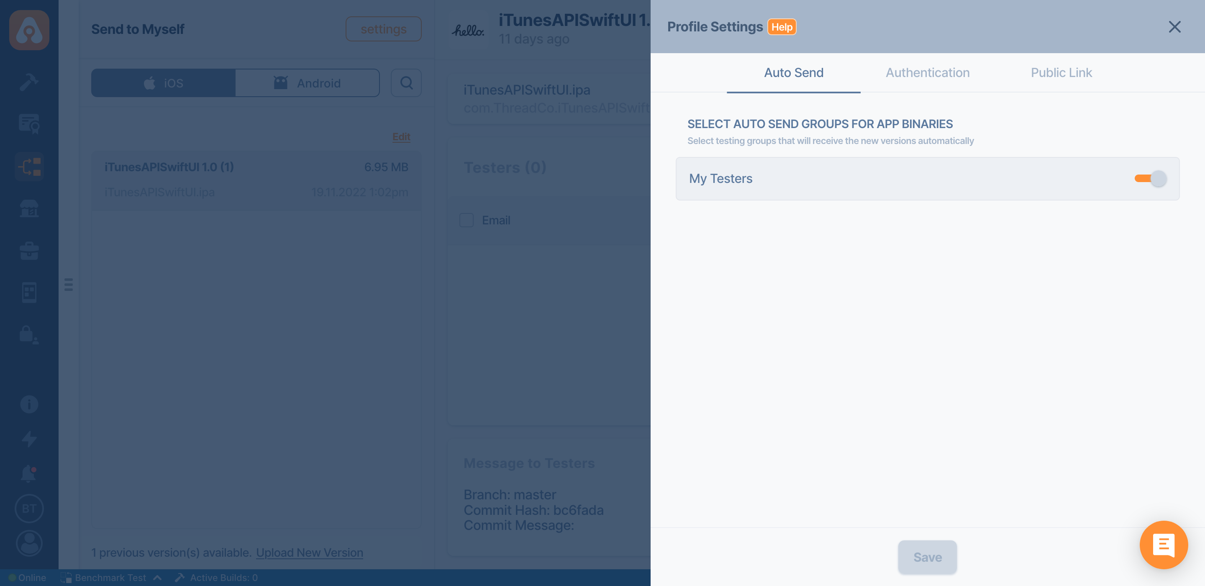The image size is (1205, 586).
Task: Switch to the Authentication tab
Action: click(x=927, y=72)
